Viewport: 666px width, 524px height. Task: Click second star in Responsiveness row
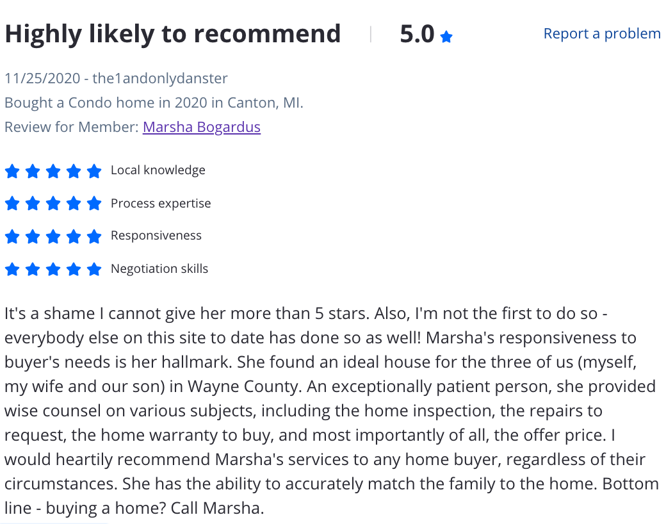(x=33, y=236)
